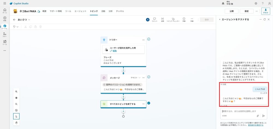The height and width of the screenshot is (129, 273).
Task: Expand the テキスト dropdown in message node
Action: 135,78
